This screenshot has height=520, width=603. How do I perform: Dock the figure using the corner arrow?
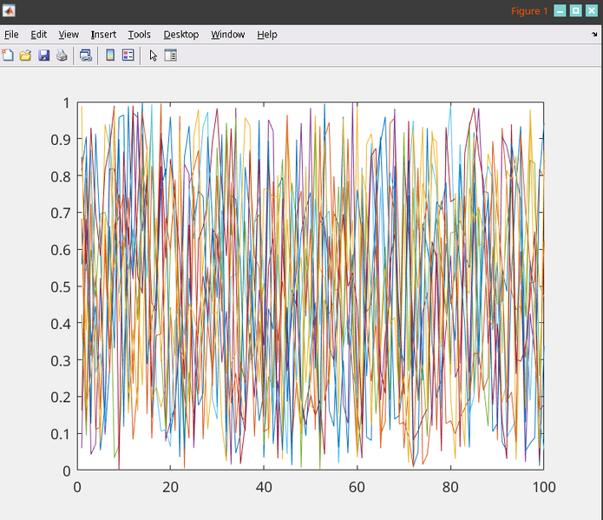594,35
